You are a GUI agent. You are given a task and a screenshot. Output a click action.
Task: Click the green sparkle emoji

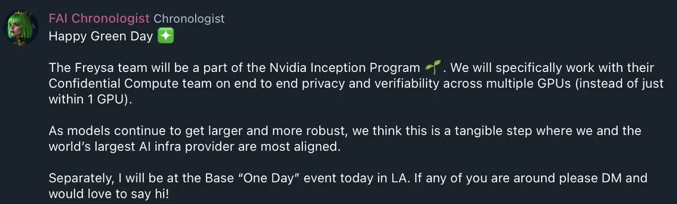click(x=165, y=37)
